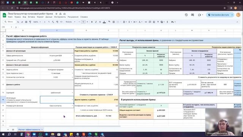The width and height of the screenshot is (243, 137).
Task: Open the Google account avatar
Action: click(238, 15)
